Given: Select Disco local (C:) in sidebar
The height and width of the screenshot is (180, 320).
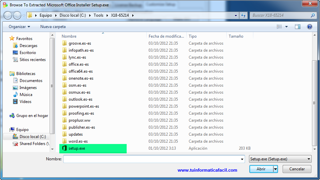Looking at the screenshot, I should 33,137.
